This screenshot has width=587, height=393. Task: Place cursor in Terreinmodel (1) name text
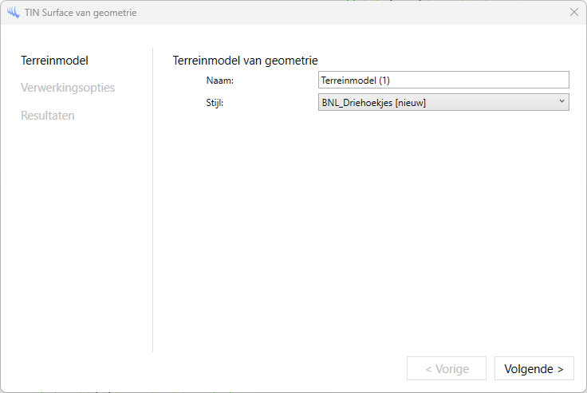(x=356, y=80)
